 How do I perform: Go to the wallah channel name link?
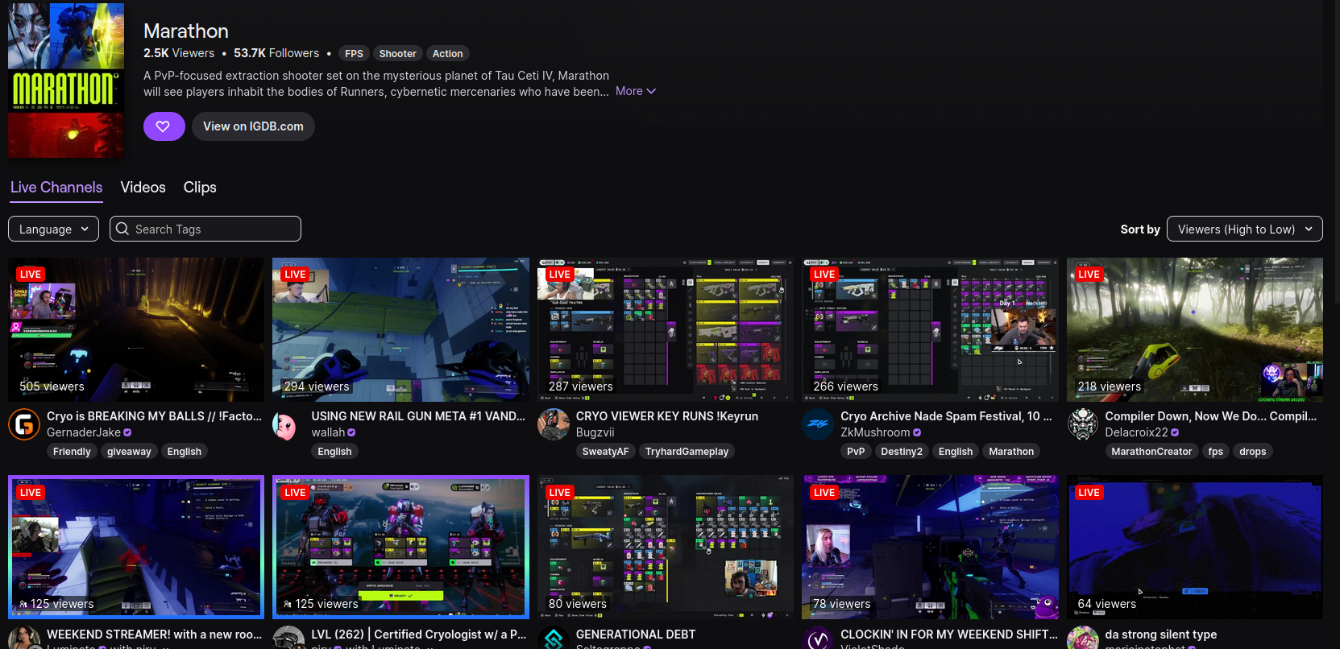[x=328, y=432]
